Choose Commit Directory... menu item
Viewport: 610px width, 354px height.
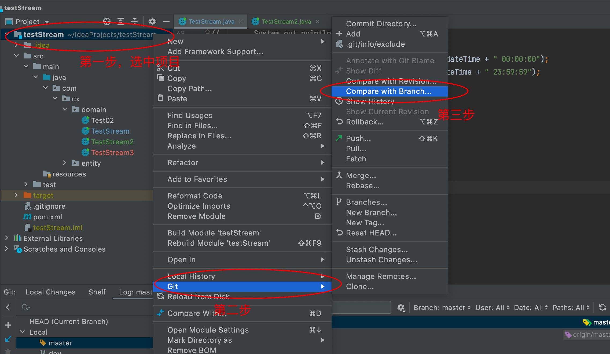[x=389, y=24]
